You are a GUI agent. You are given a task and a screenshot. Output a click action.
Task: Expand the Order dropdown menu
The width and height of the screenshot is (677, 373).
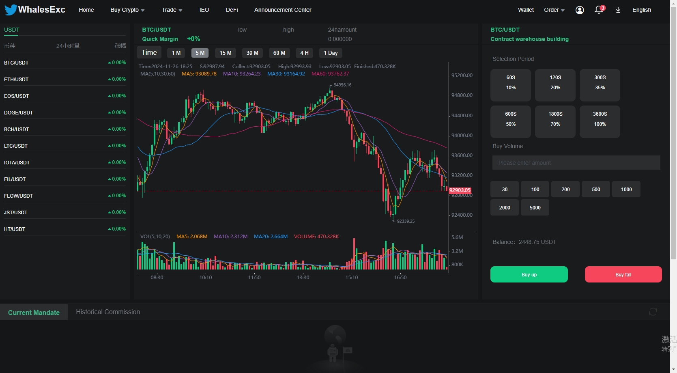point(554,10)
